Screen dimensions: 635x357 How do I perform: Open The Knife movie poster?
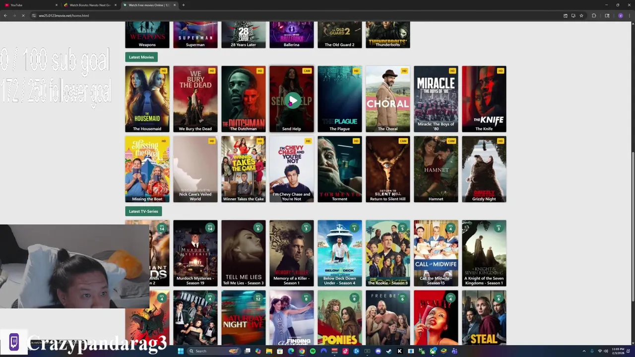(x=484, y=99)
